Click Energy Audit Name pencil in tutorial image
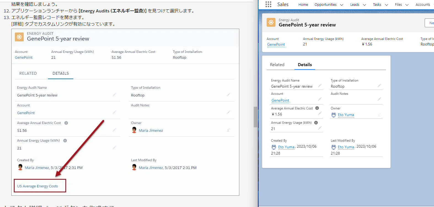Viewport: 434px width, 207px height. tap(114, 95)
